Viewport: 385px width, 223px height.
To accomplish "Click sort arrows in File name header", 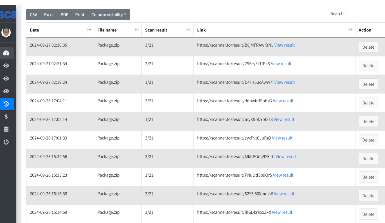I will coord(137,30).
